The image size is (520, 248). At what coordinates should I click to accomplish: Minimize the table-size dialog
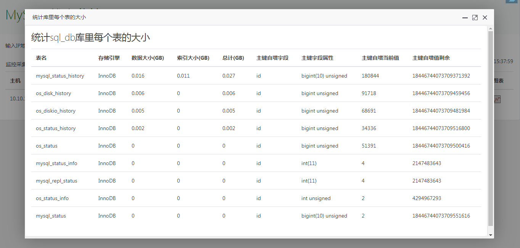(465, 17)
